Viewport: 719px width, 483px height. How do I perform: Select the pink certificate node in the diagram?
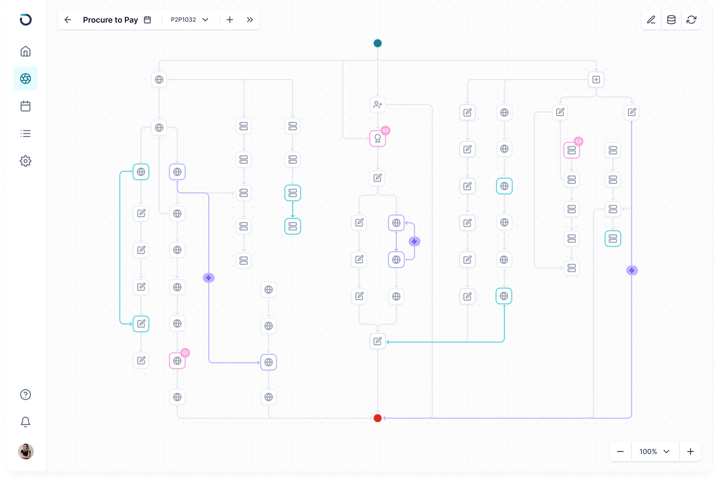pyautogui.click(x=377, y=138)
